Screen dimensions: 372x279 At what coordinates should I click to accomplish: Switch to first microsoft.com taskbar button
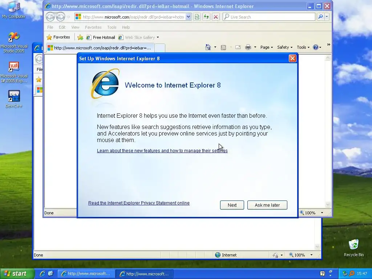(x=86, y=274)
